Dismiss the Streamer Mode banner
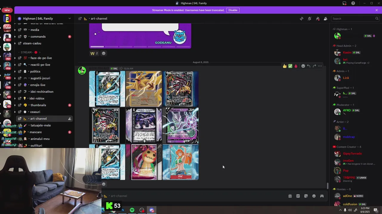The image size is (382, 214). coord(377,10)
